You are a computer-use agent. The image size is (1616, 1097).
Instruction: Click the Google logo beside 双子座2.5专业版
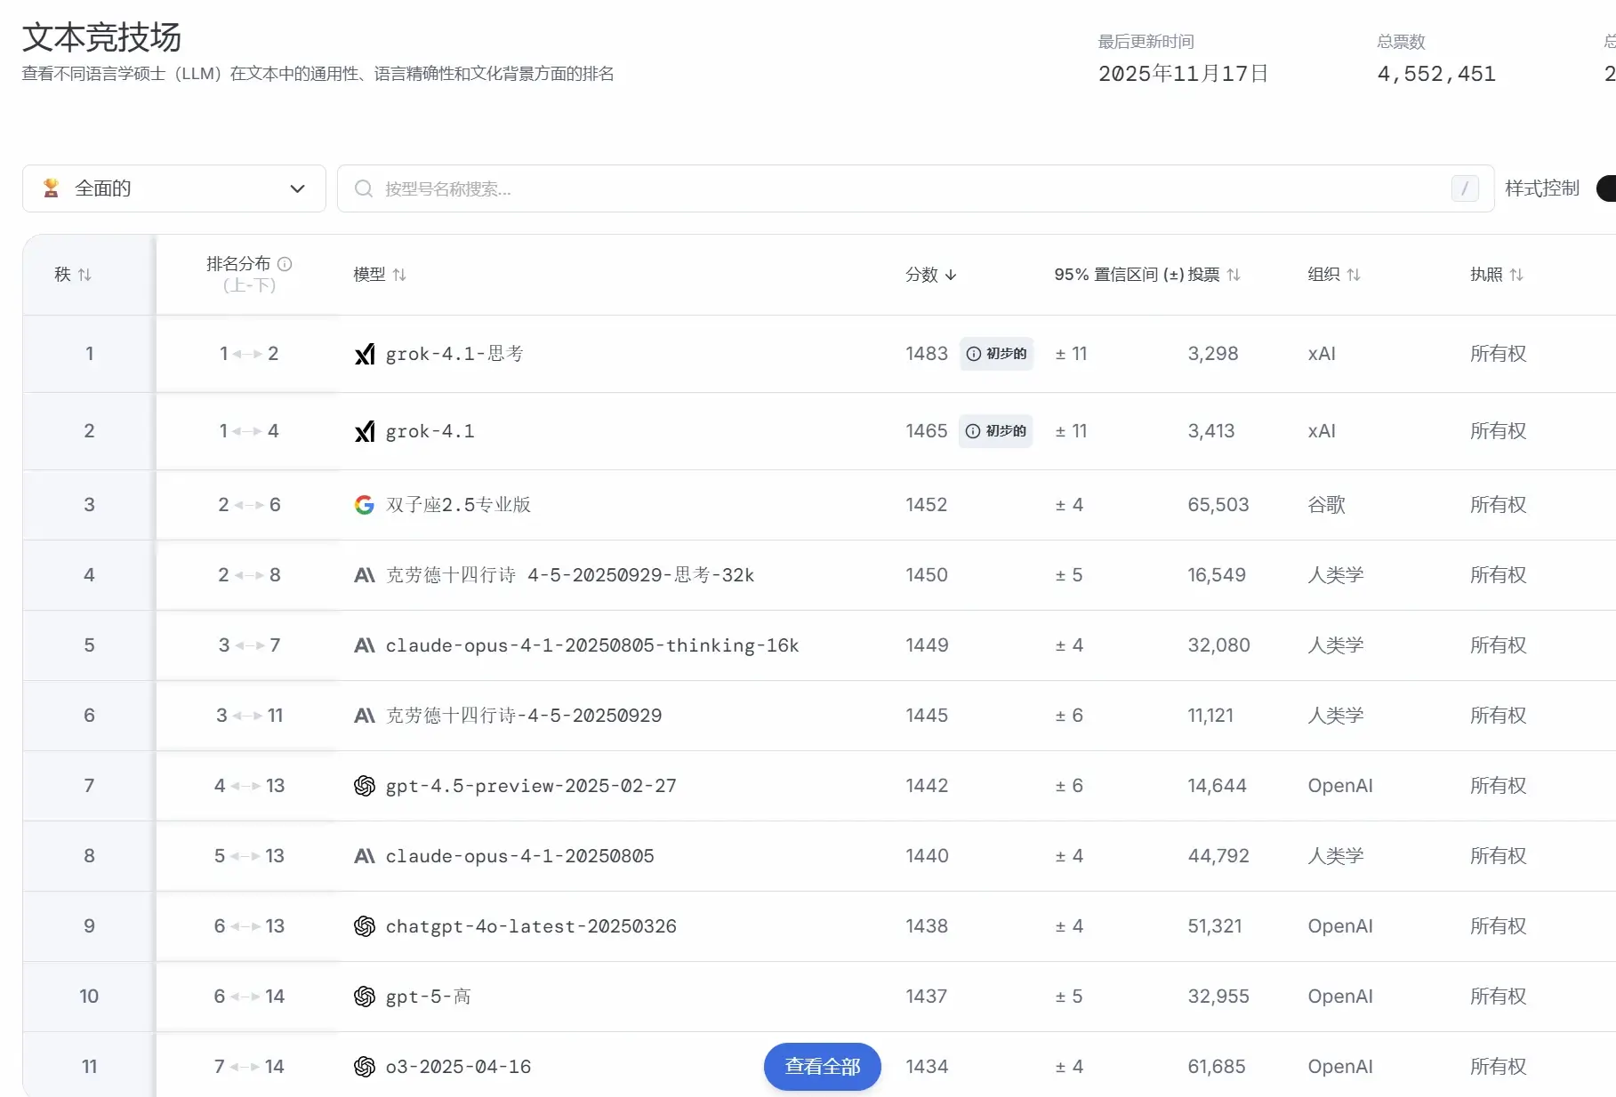[x=364, y=504]
